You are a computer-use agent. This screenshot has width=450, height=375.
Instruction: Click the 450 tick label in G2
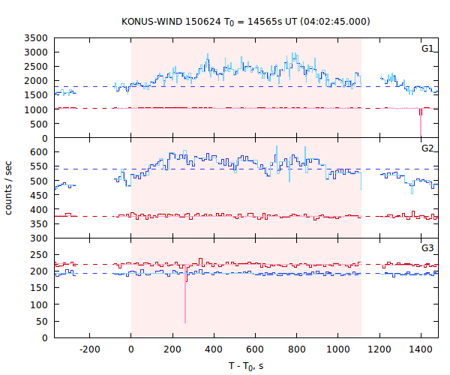(x=39, y=196)
